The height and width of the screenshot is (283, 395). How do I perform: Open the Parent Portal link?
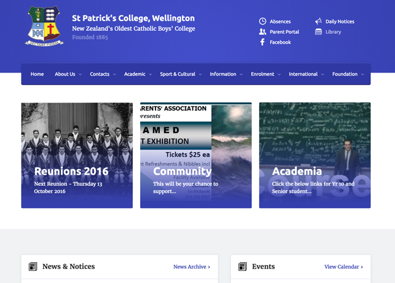point(285,32)
